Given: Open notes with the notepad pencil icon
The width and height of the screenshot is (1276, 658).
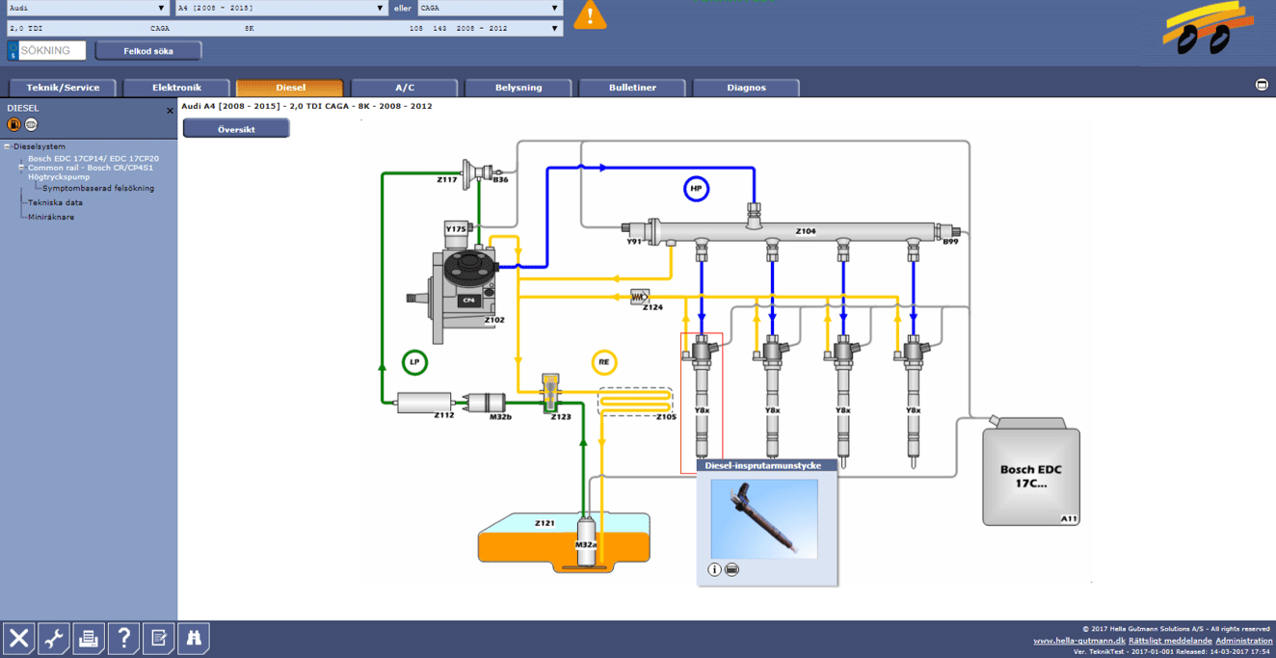Looking at the screenshot, I should coord(158,638).
